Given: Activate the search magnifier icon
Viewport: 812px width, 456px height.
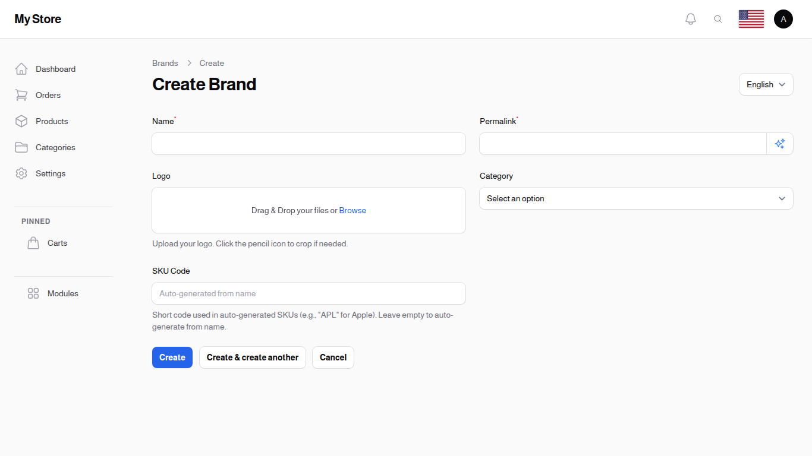Looking at the screenshot, I should pyautogui.click(x=718, y=18).
